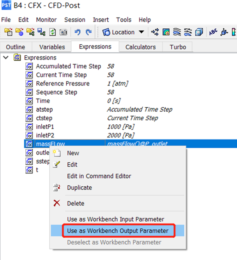Choose Edit in Command Editor
Screen dimensions: 237x260
click(117, 176)
